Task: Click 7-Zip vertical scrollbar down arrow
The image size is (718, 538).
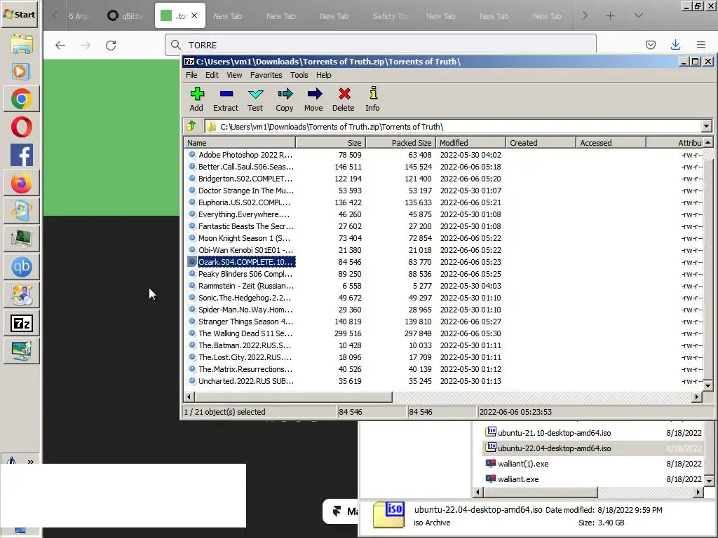Action: [x=708, y=386]
